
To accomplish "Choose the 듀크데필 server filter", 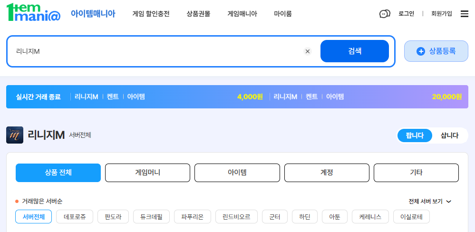I will tap(152, 217).
